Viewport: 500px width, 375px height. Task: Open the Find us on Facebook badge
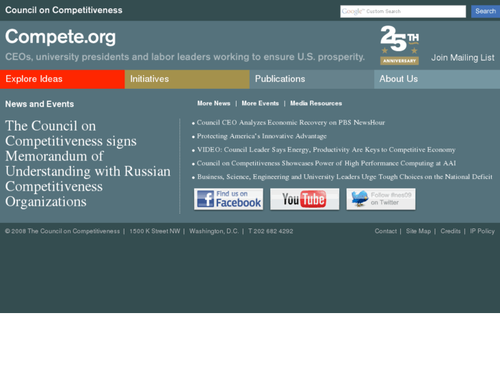pyautogui.click(x=228, y=199)
